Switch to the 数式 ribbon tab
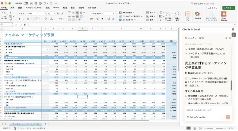The width and height of the screenshot is (238, 131). click(48, 8)
